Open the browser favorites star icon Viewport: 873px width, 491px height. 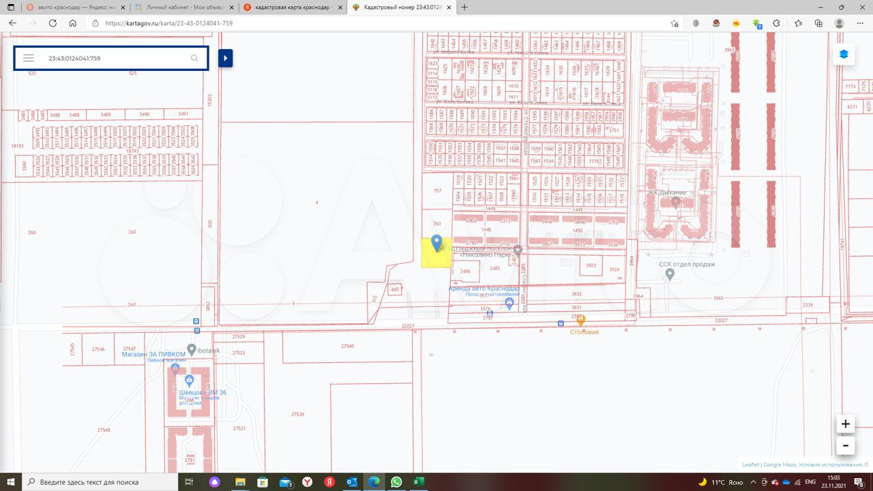tap(798, 23)
